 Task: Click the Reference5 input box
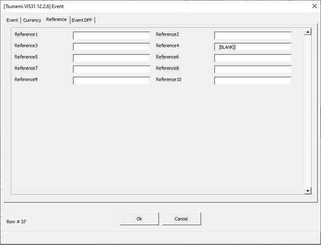coord(111,58)
